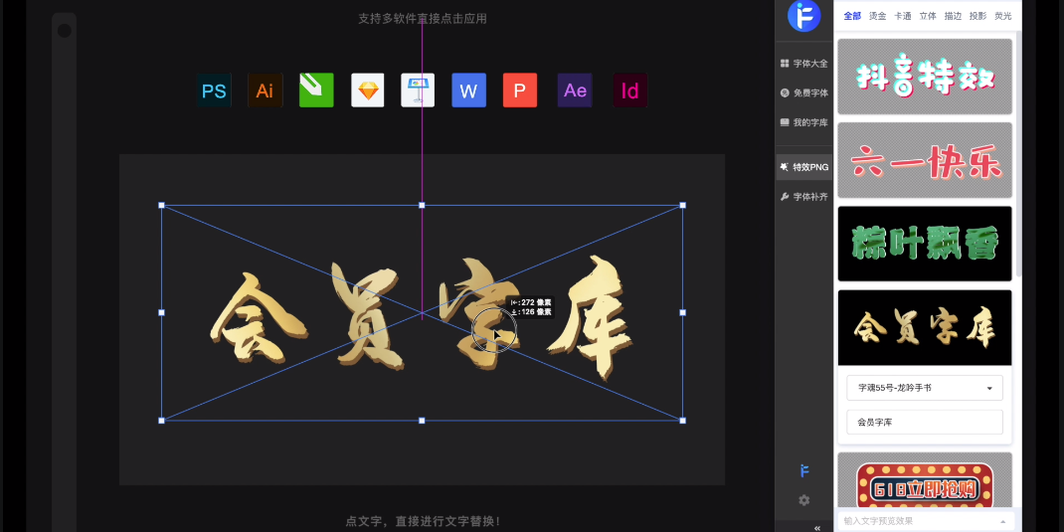Switch to the 投影 tab
The image size is (1064, 532).
[977, 16]
